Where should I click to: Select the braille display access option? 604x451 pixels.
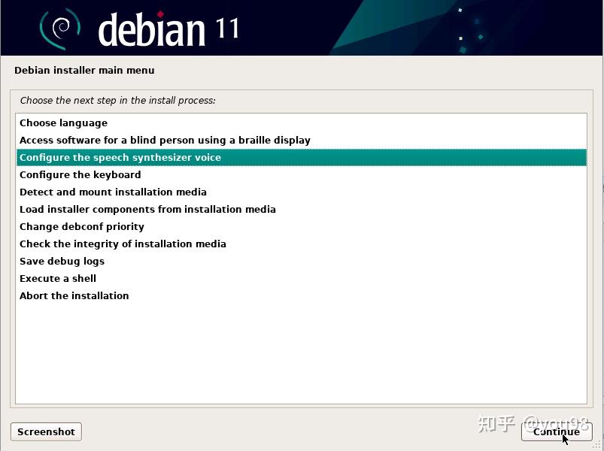tap(165, 140)
